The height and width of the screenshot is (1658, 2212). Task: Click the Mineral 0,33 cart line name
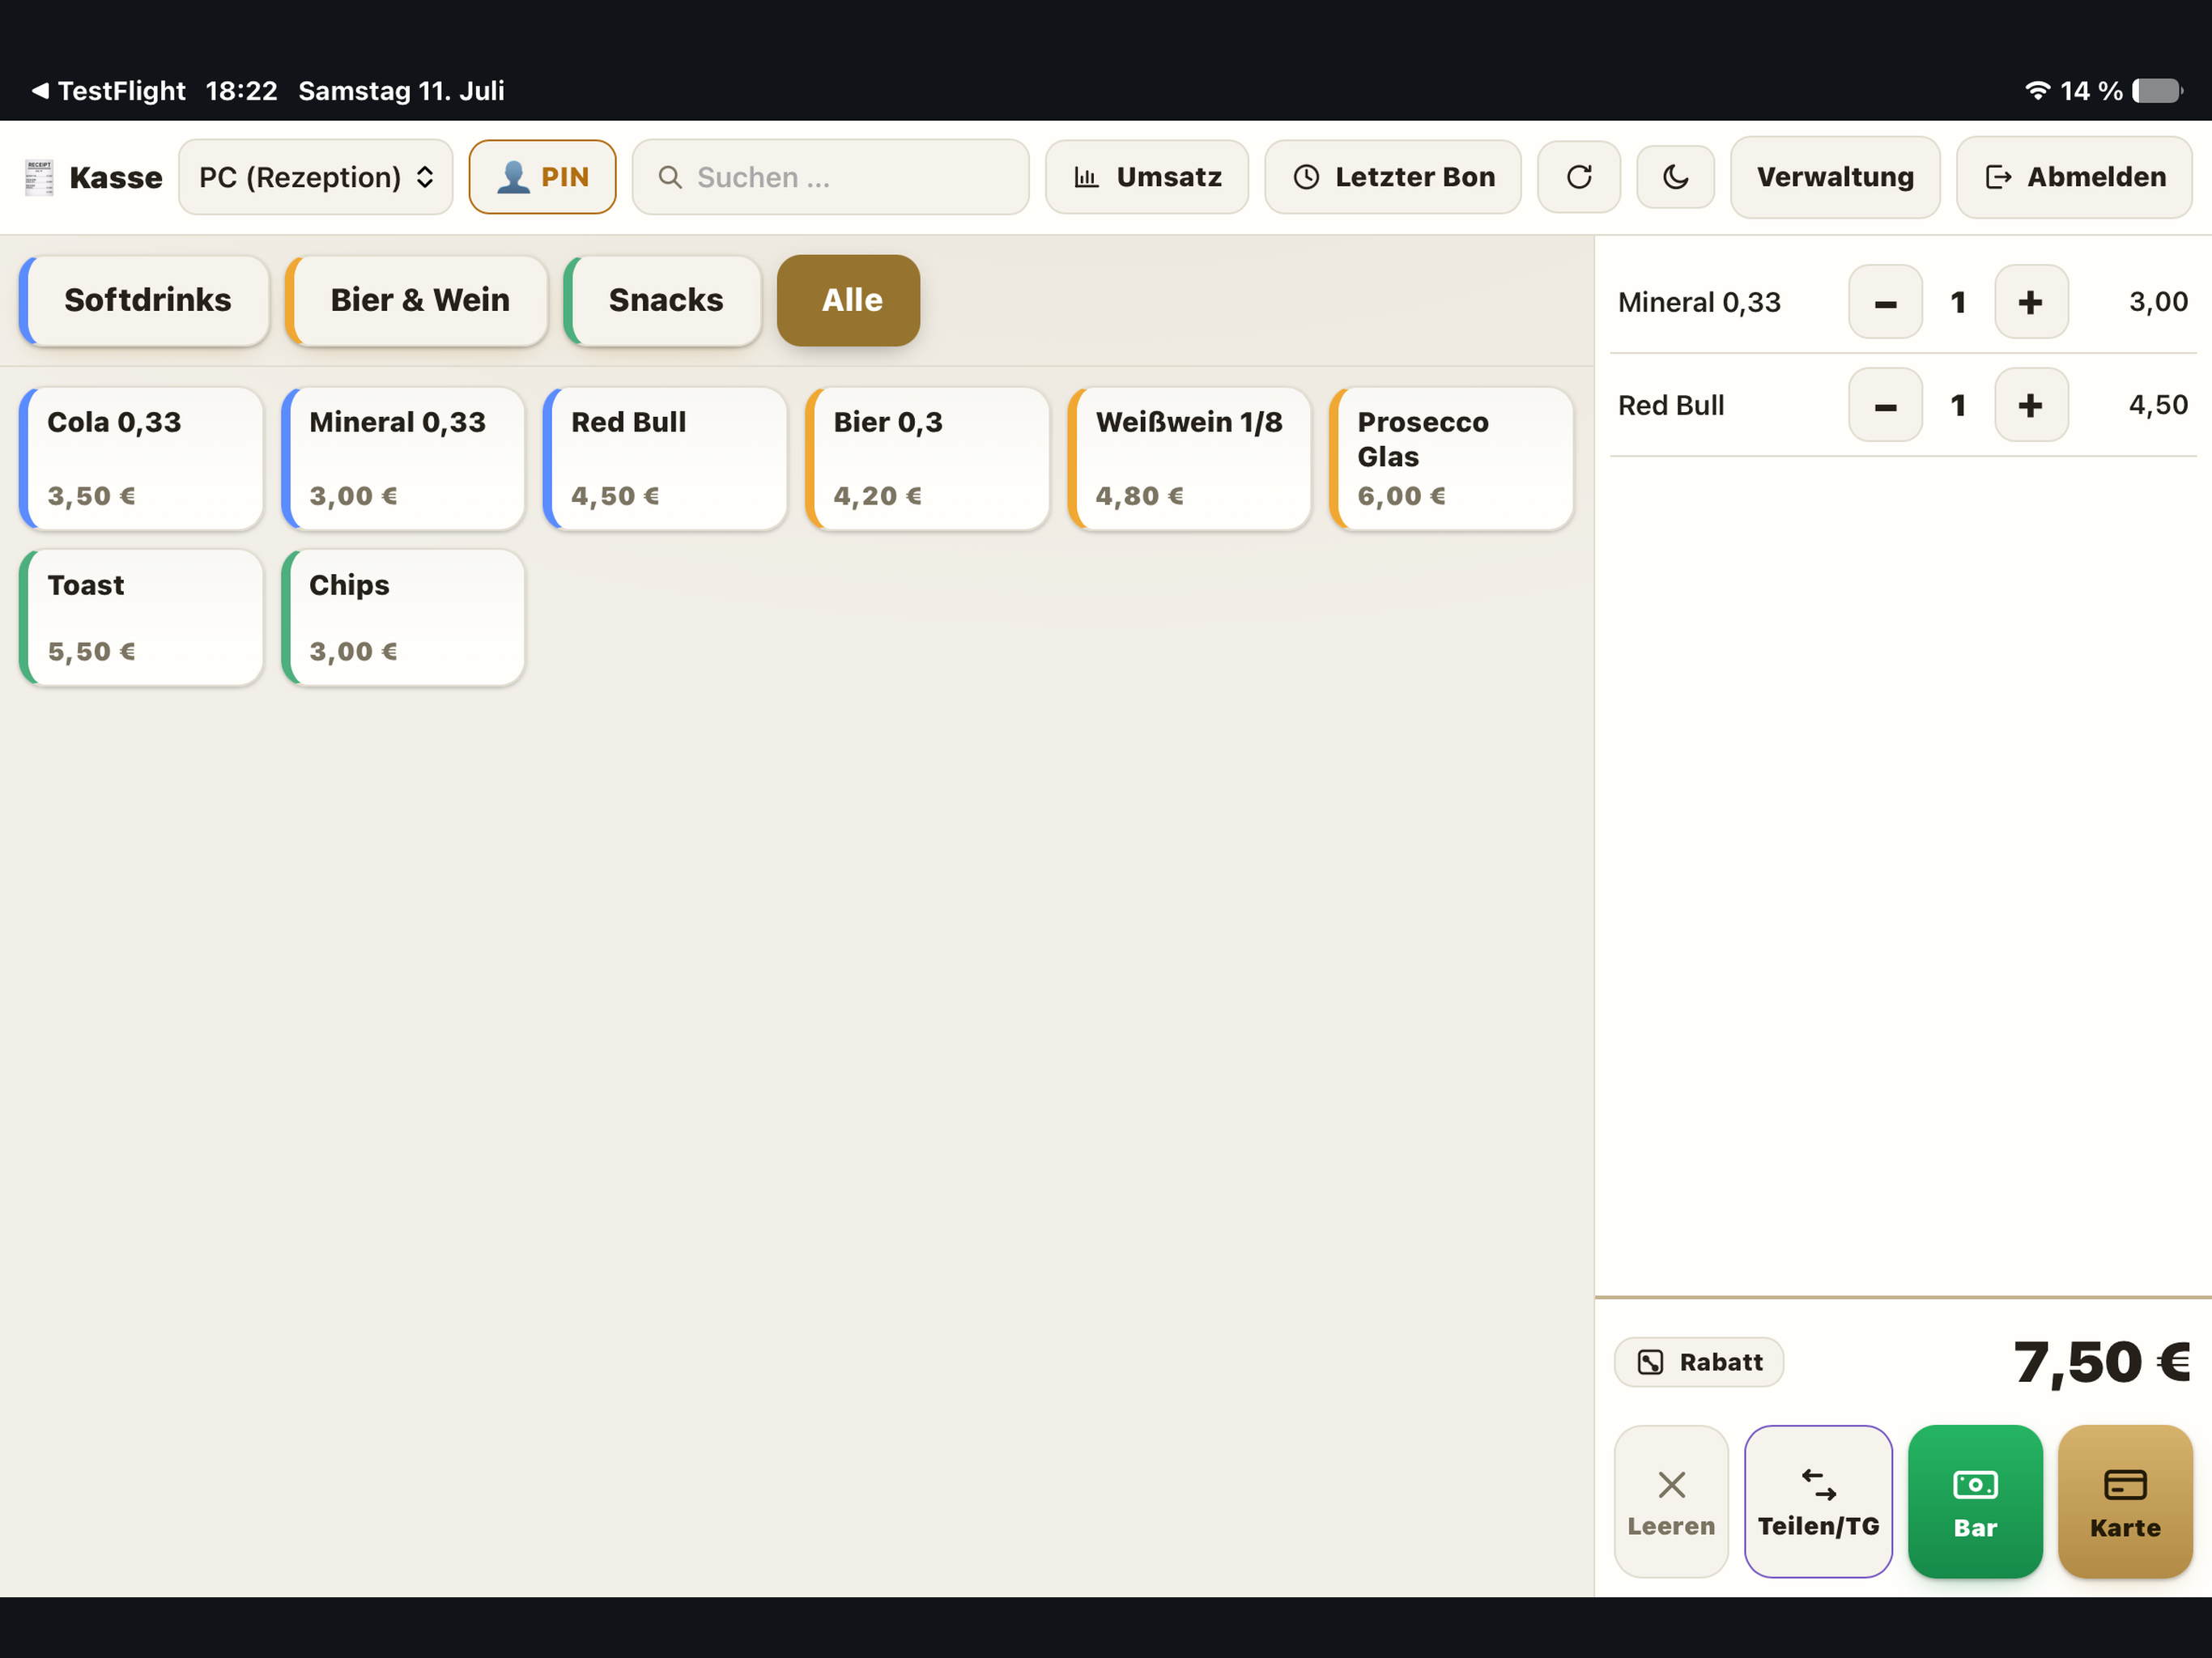tap(1699, 302)
